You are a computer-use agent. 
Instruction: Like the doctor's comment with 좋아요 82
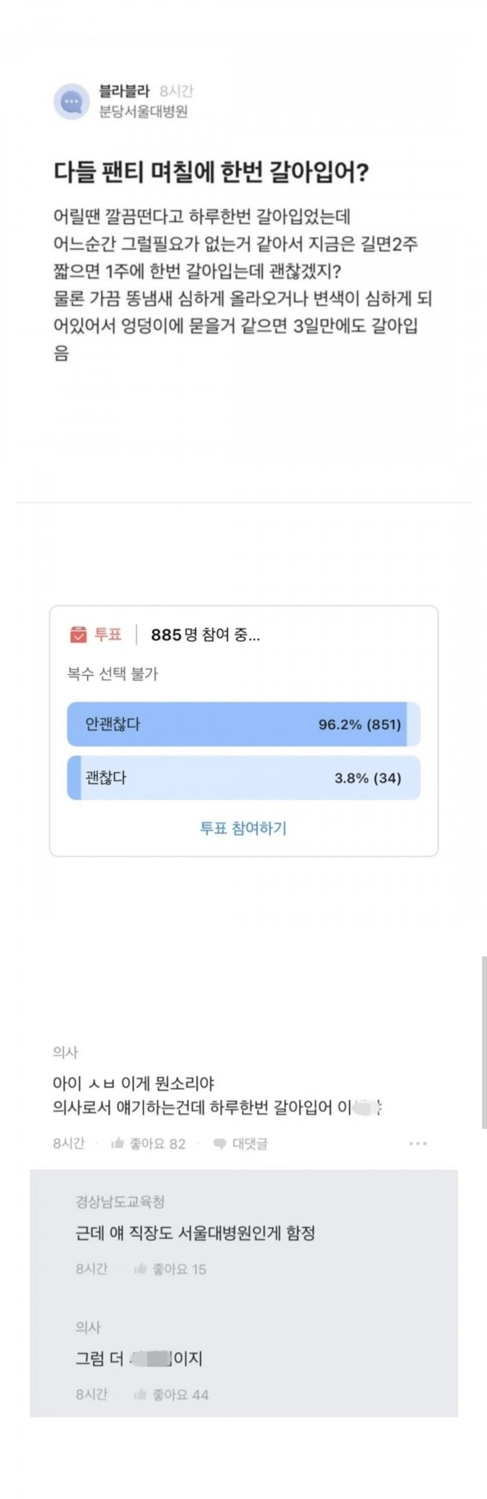pyautogui.click(x=117, y=1143)
